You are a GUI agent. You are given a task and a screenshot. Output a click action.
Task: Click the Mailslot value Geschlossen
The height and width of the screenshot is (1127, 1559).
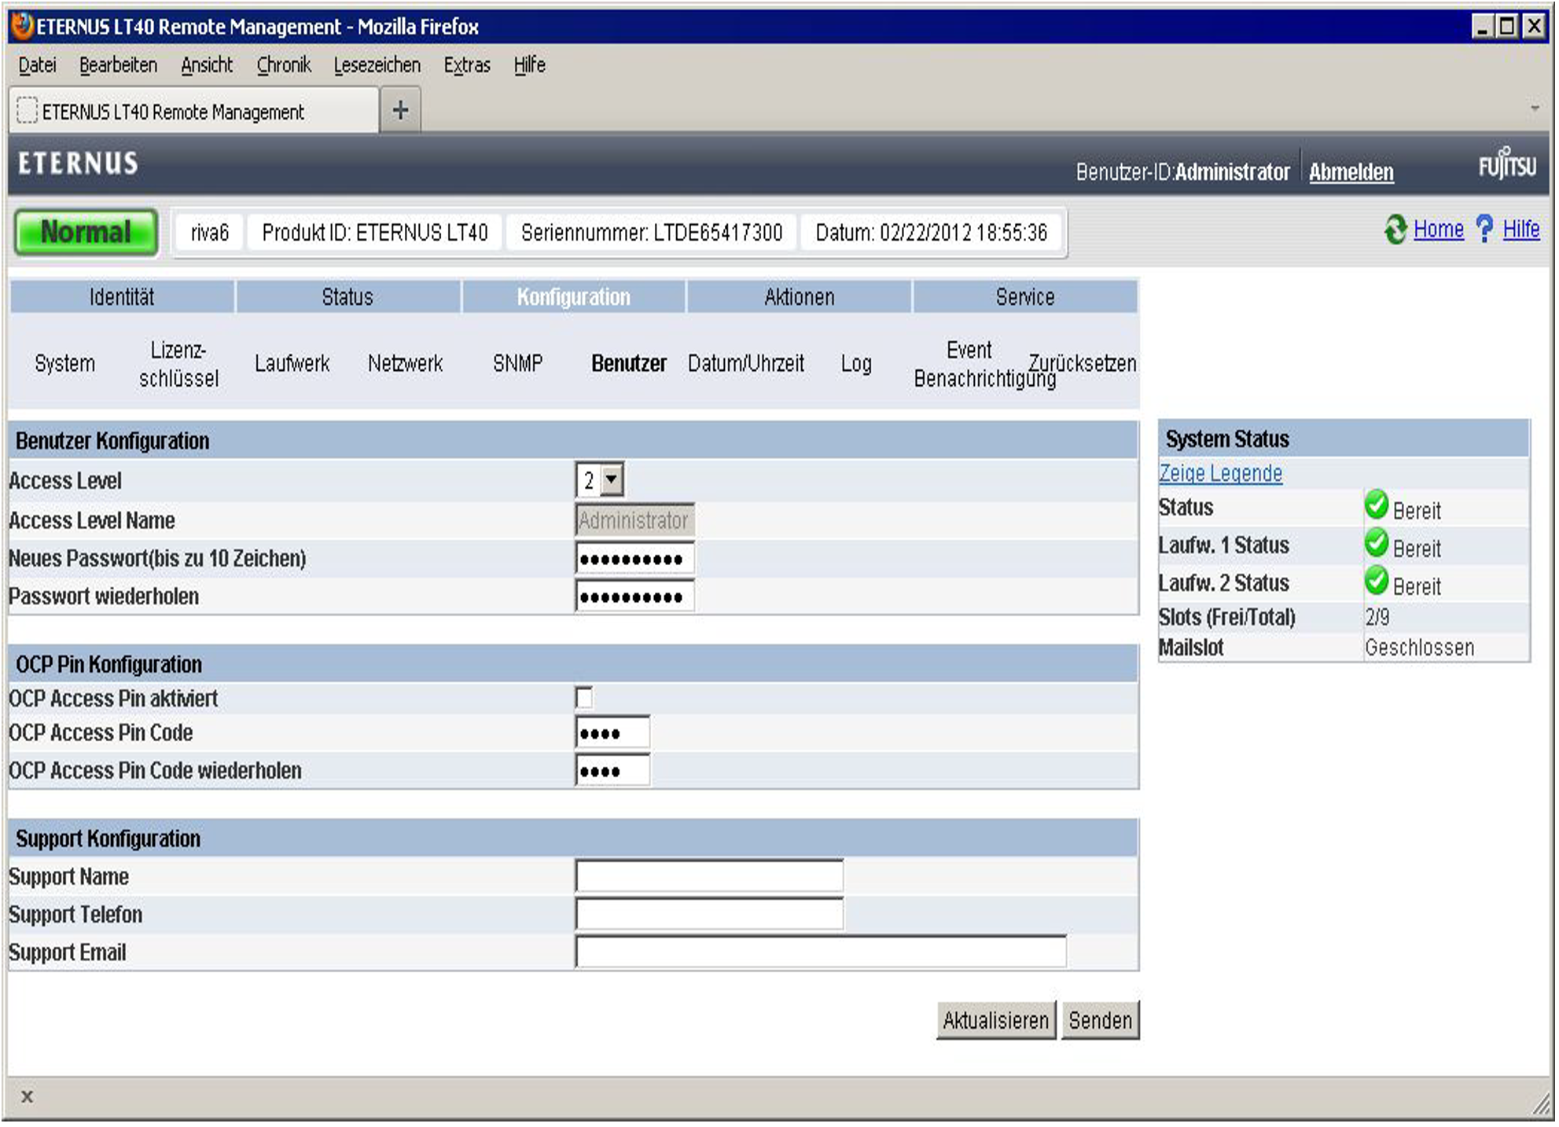coord(1419,648)
